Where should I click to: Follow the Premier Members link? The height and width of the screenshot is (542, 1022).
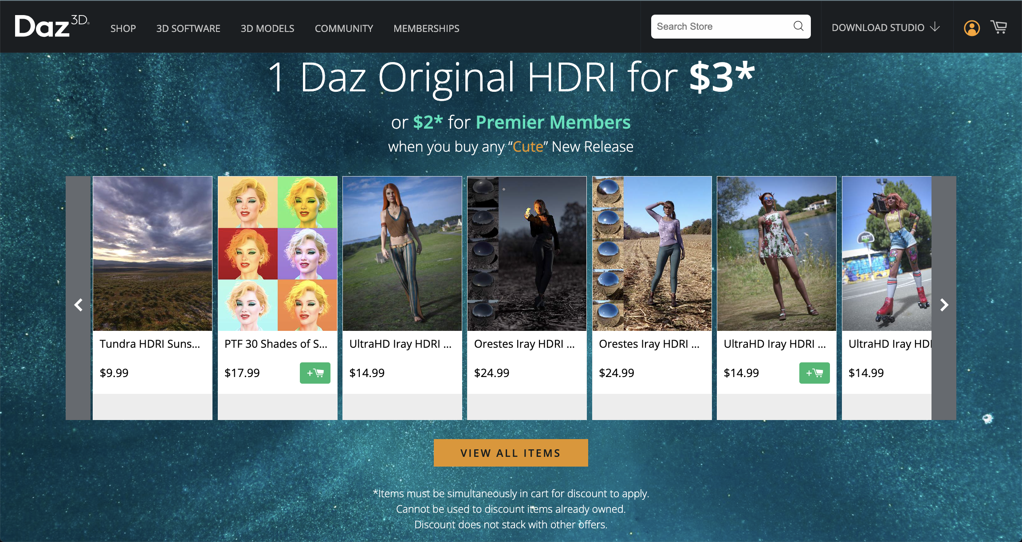click(553, 122)
